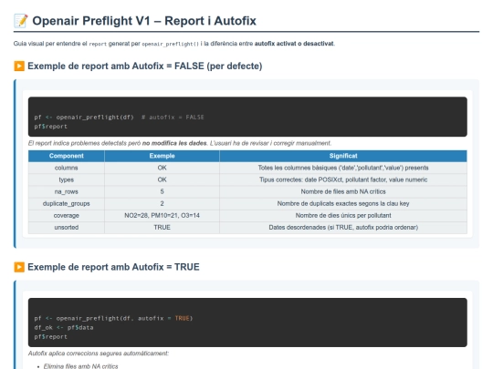Click the 'Exemple' table header
493x369 pixels.
tap(162, 156)
